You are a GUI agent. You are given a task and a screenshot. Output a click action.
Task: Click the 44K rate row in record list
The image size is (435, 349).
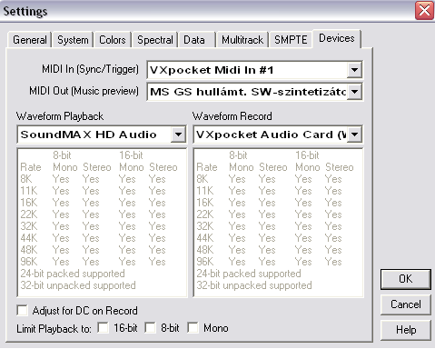pos(269,238)
